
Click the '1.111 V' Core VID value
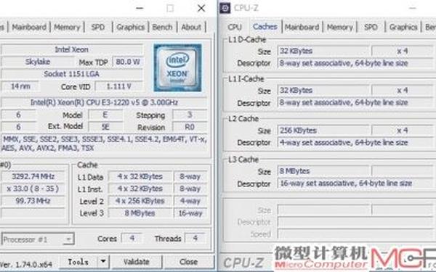tap(119, 86)
